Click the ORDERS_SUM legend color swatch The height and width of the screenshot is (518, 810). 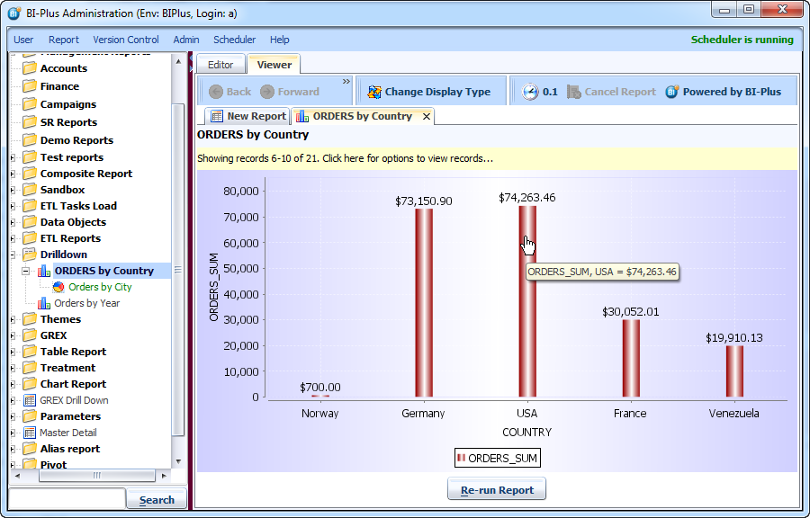click(x=462, y=459)
